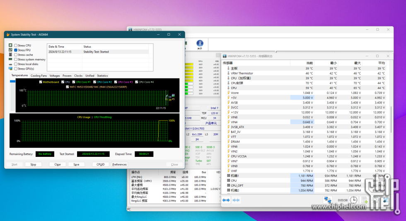The height and width of the screenshot is (221, 406).
Task: Click fan icon of 机箱2 row
Action: point(228,190)
